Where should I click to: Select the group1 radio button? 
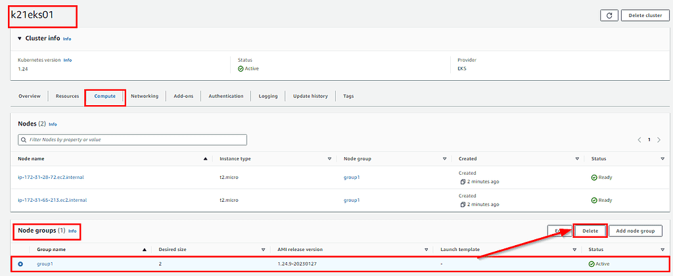click(x=20, y=264)
